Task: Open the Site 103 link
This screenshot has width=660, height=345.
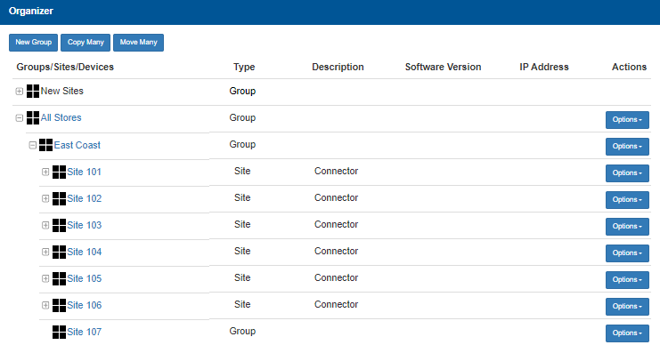Action: [x=85, y=225]
